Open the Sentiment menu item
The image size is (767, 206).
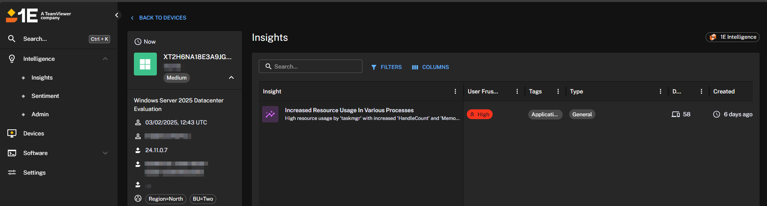pos(45,96)
